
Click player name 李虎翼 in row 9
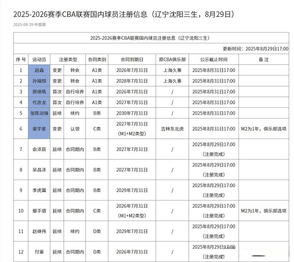[x=39, y=190]
